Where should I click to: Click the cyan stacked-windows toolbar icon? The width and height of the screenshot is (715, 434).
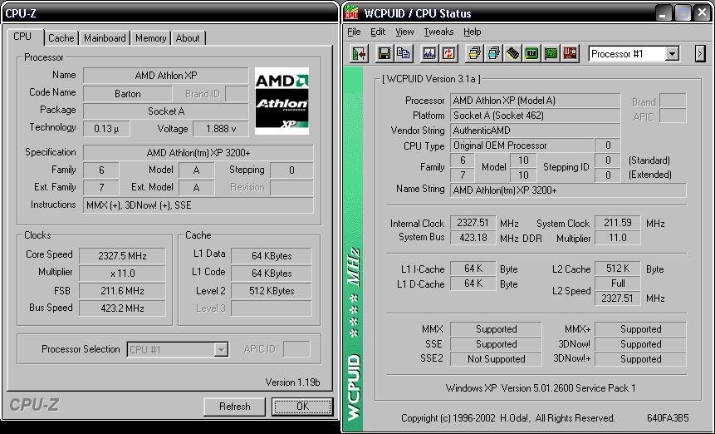tap(494, 54)
